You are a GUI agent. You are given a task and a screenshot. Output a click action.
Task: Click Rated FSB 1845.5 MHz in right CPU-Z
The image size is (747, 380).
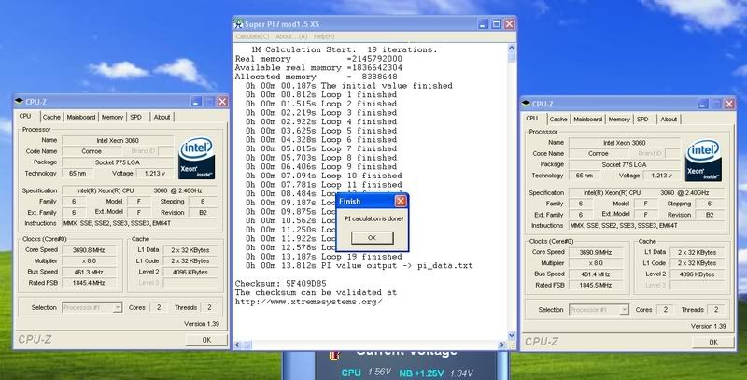[596, 285]
